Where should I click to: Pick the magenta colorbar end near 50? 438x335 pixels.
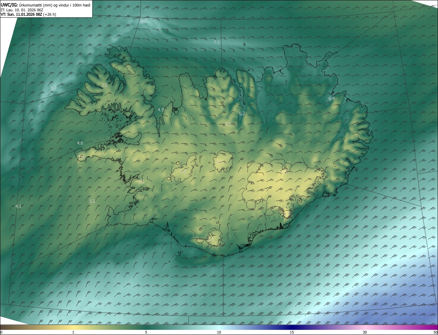click(x=433, y=327)
